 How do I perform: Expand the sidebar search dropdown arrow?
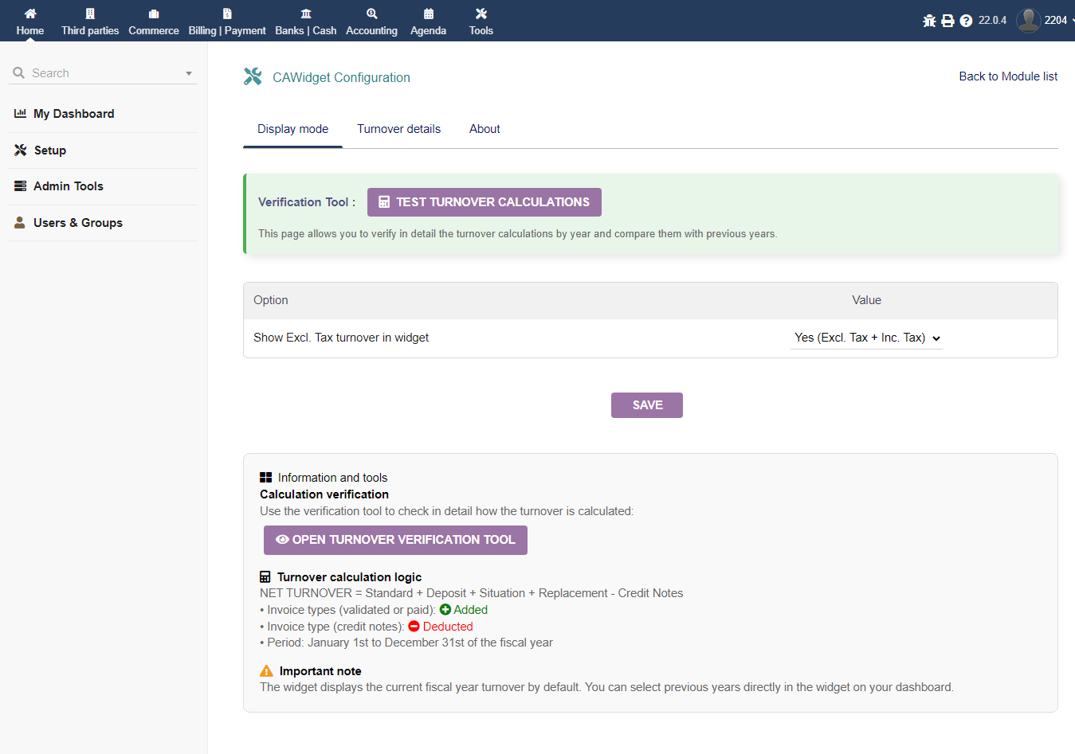pos(189,73)
